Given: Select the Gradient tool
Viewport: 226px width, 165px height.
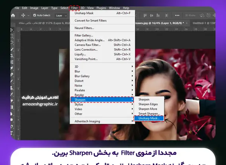Looking at the screenshot, I should coord(12,107).
